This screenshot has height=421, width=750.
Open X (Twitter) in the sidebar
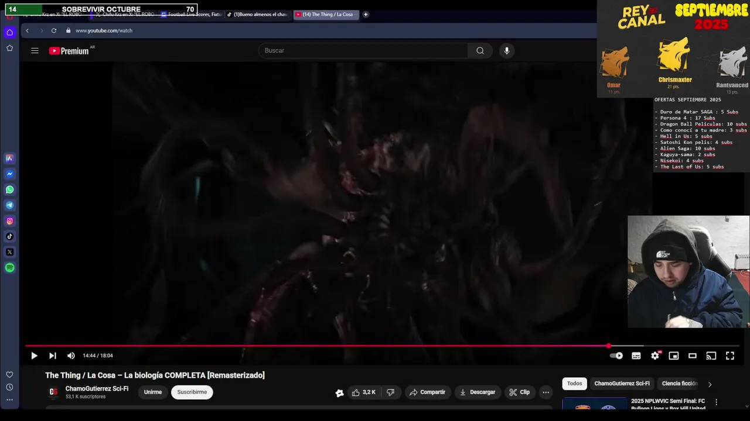(x=9, y=252)
